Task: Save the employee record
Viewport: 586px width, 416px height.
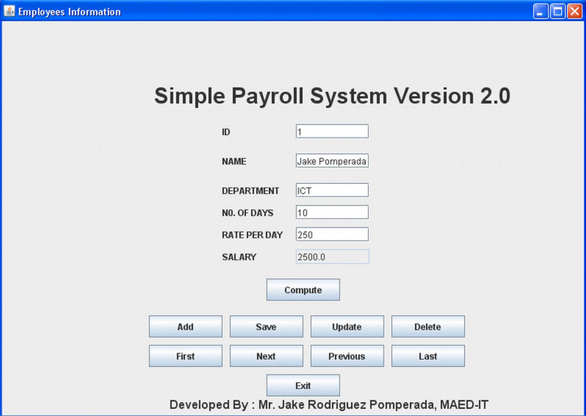Action: coord(266,326)
